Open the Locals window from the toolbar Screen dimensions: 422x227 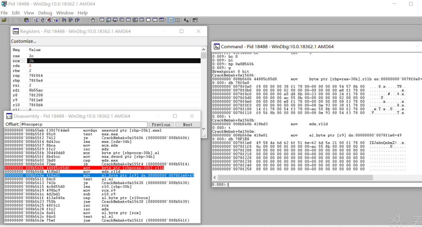coord(115,20)
